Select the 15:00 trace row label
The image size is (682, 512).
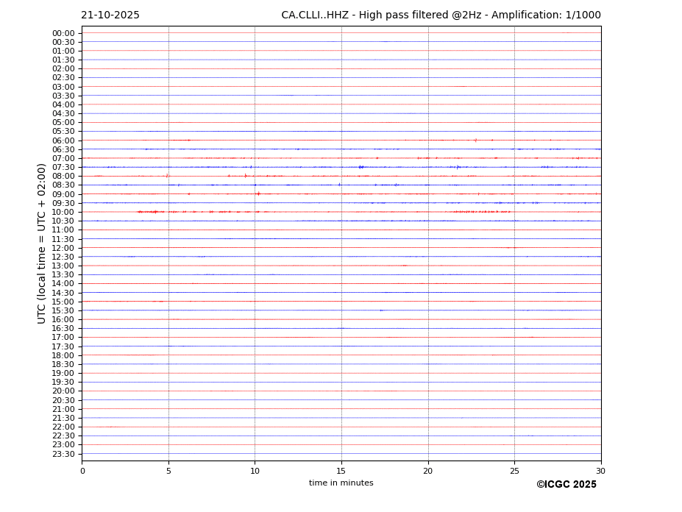(63, 302)
